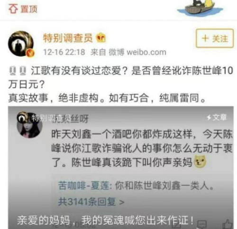
Task: Follow user with the 关注 button
Action: pyautogui.click(x=215, y=38)
